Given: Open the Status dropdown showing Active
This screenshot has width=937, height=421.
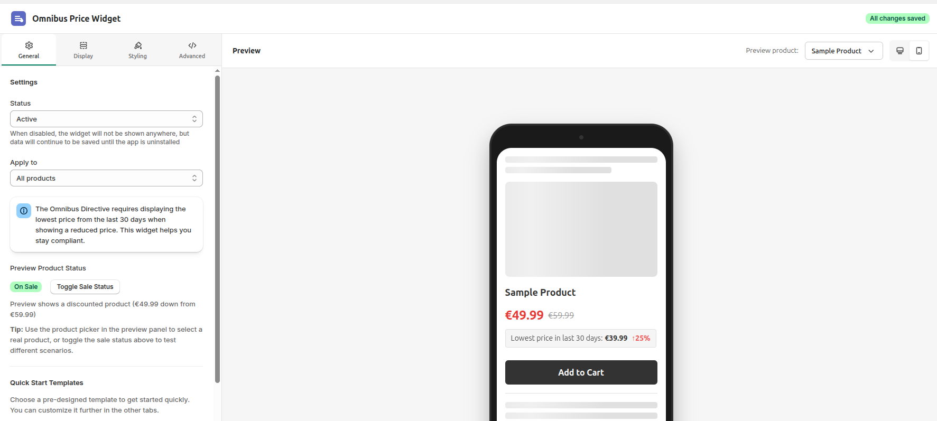Looking at the screenshot, I should [106, 118].
